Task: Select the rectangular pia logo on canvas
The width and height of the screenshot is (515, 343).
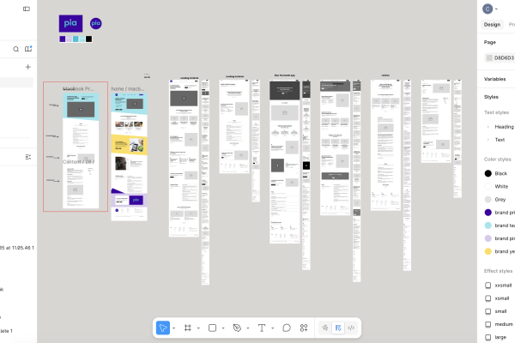Action: click(70, 23)
